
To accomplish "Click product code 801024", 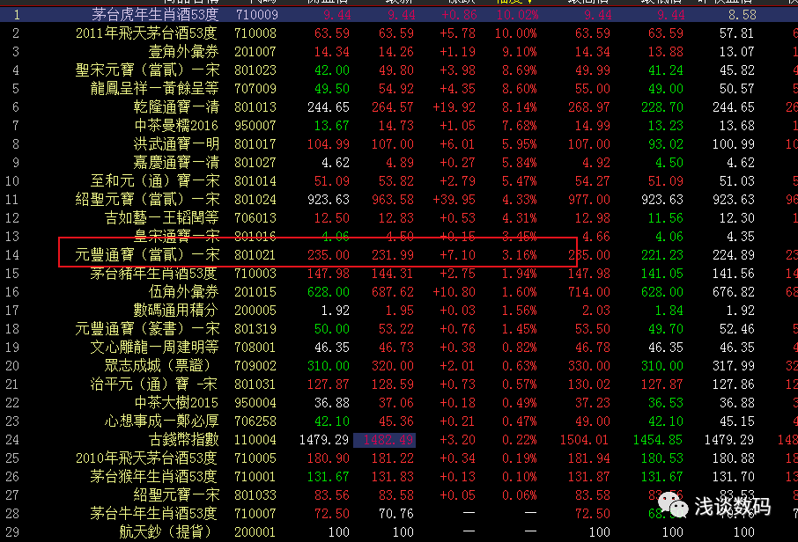I will tap(255, 200).
